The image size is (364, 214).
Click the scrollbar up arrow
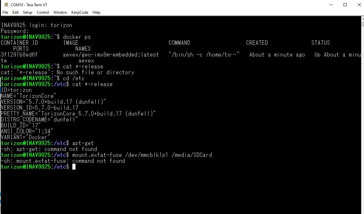tap(363, 18)
